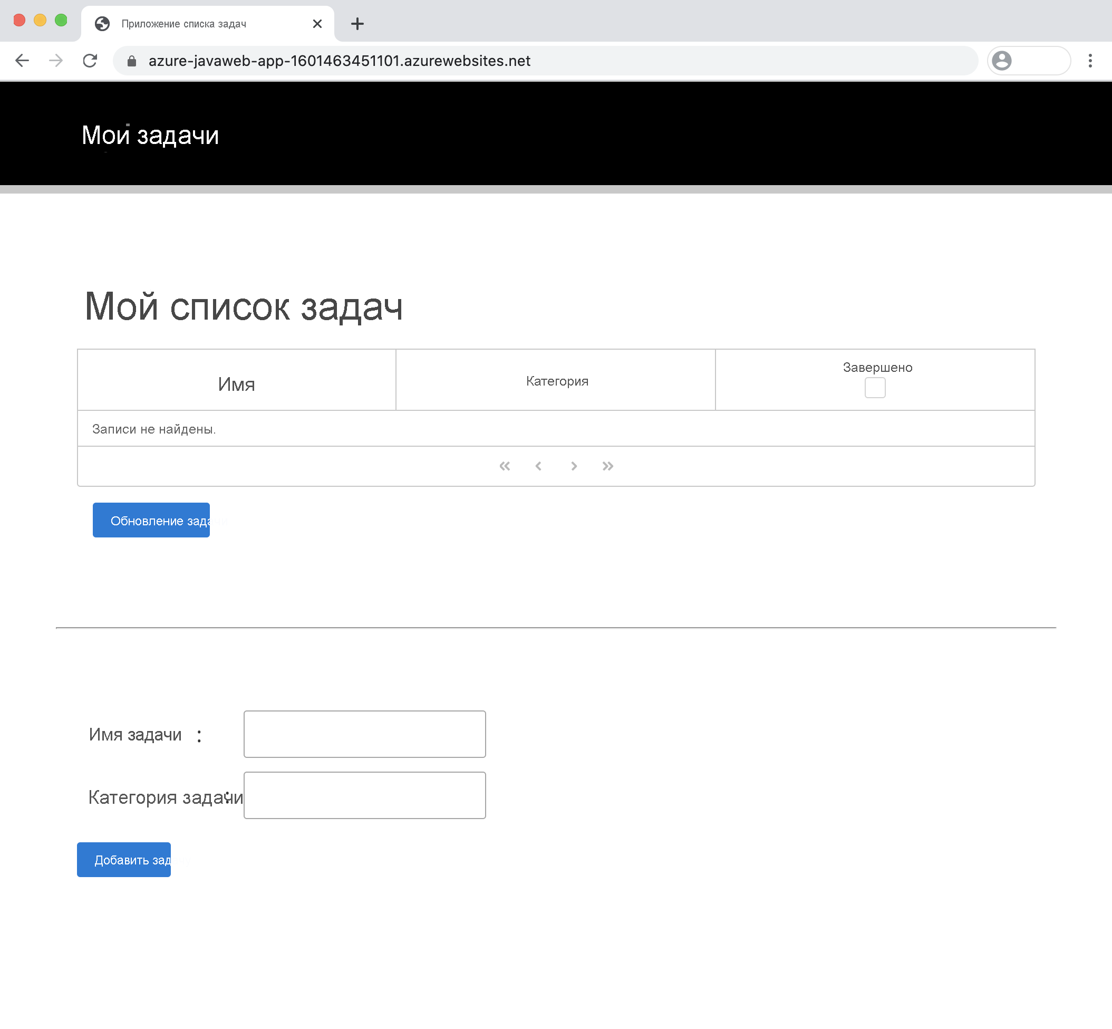
Task: Go to next page in paginator
Action: pyautogui.click(x=574, y=466)
